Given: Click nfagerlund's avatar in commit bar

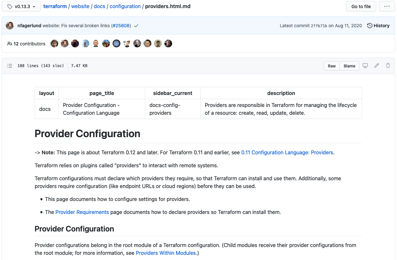Looking at the screenshot, I should [10, 26].
